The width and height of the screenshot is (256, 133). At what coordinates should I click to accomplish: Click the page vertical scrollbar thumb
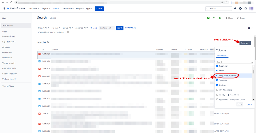coord(255,48)
